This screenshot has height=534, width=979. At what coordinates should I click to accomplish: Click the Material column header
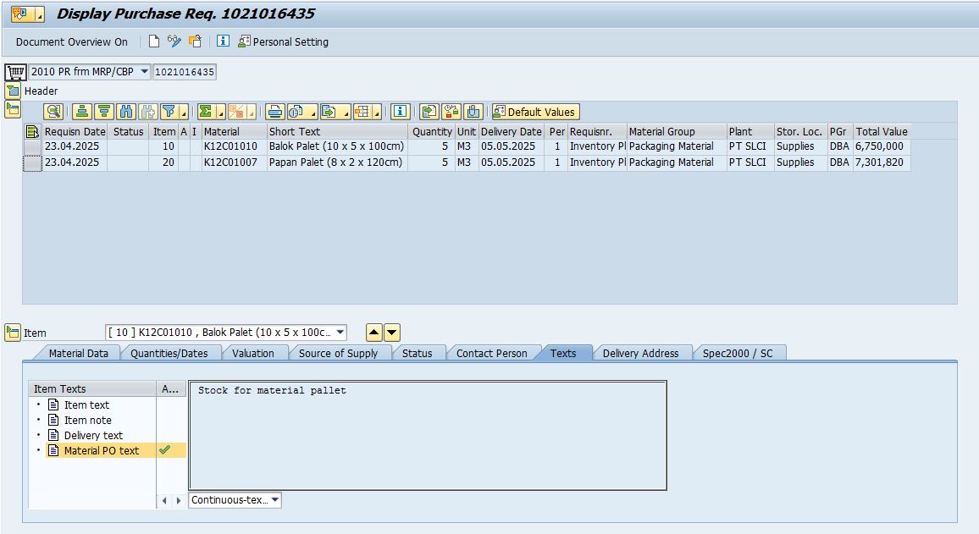tap(234, 132)
